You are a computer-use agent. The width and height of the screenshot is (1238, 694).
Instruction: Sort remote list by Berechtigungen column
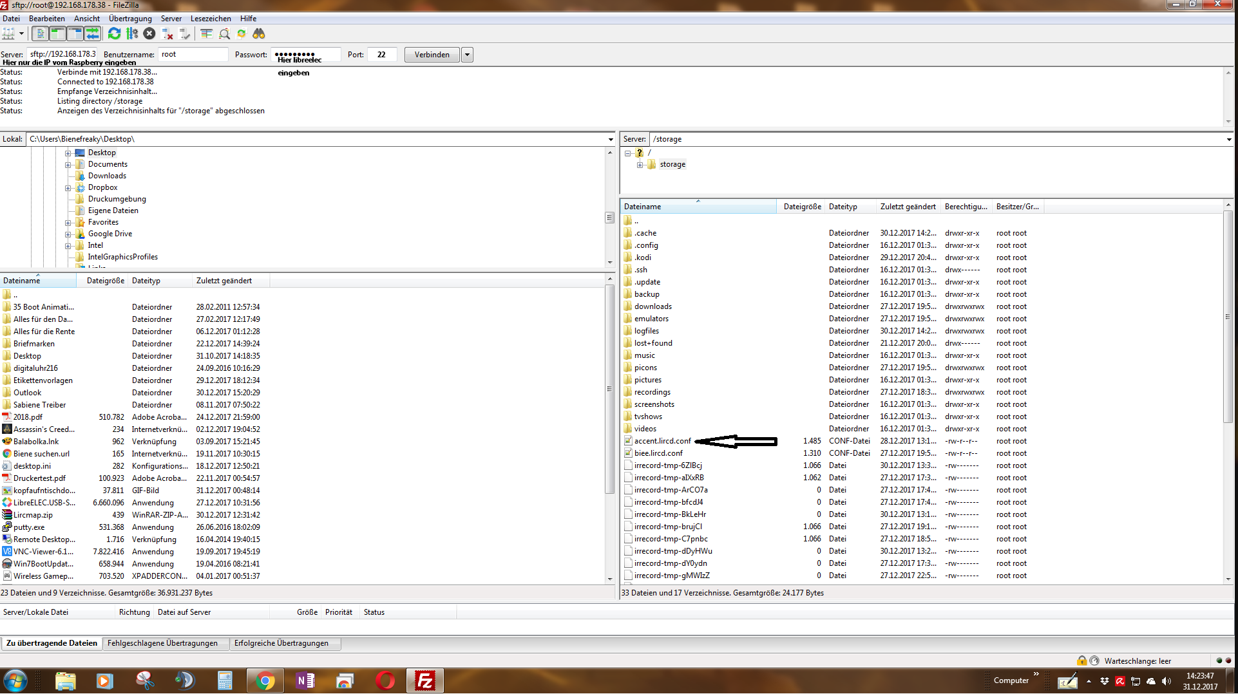click(x=966, y=207)
